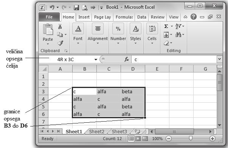Screen dimensions: 228x148
Task: Open the File tab
Action: [49, 17]
